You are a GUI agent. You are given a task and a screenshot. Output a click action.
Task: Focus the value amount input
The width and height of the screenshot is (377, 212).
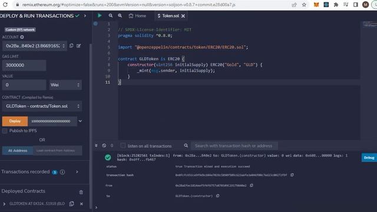point(24,85)
